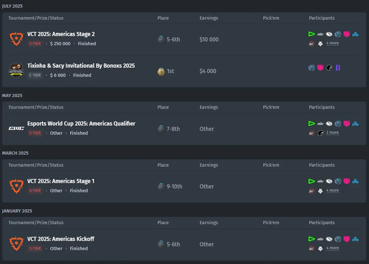
Task: Click the Evil Geniuses logo in VCT Americas Stage 1 row
Action: 329,181
